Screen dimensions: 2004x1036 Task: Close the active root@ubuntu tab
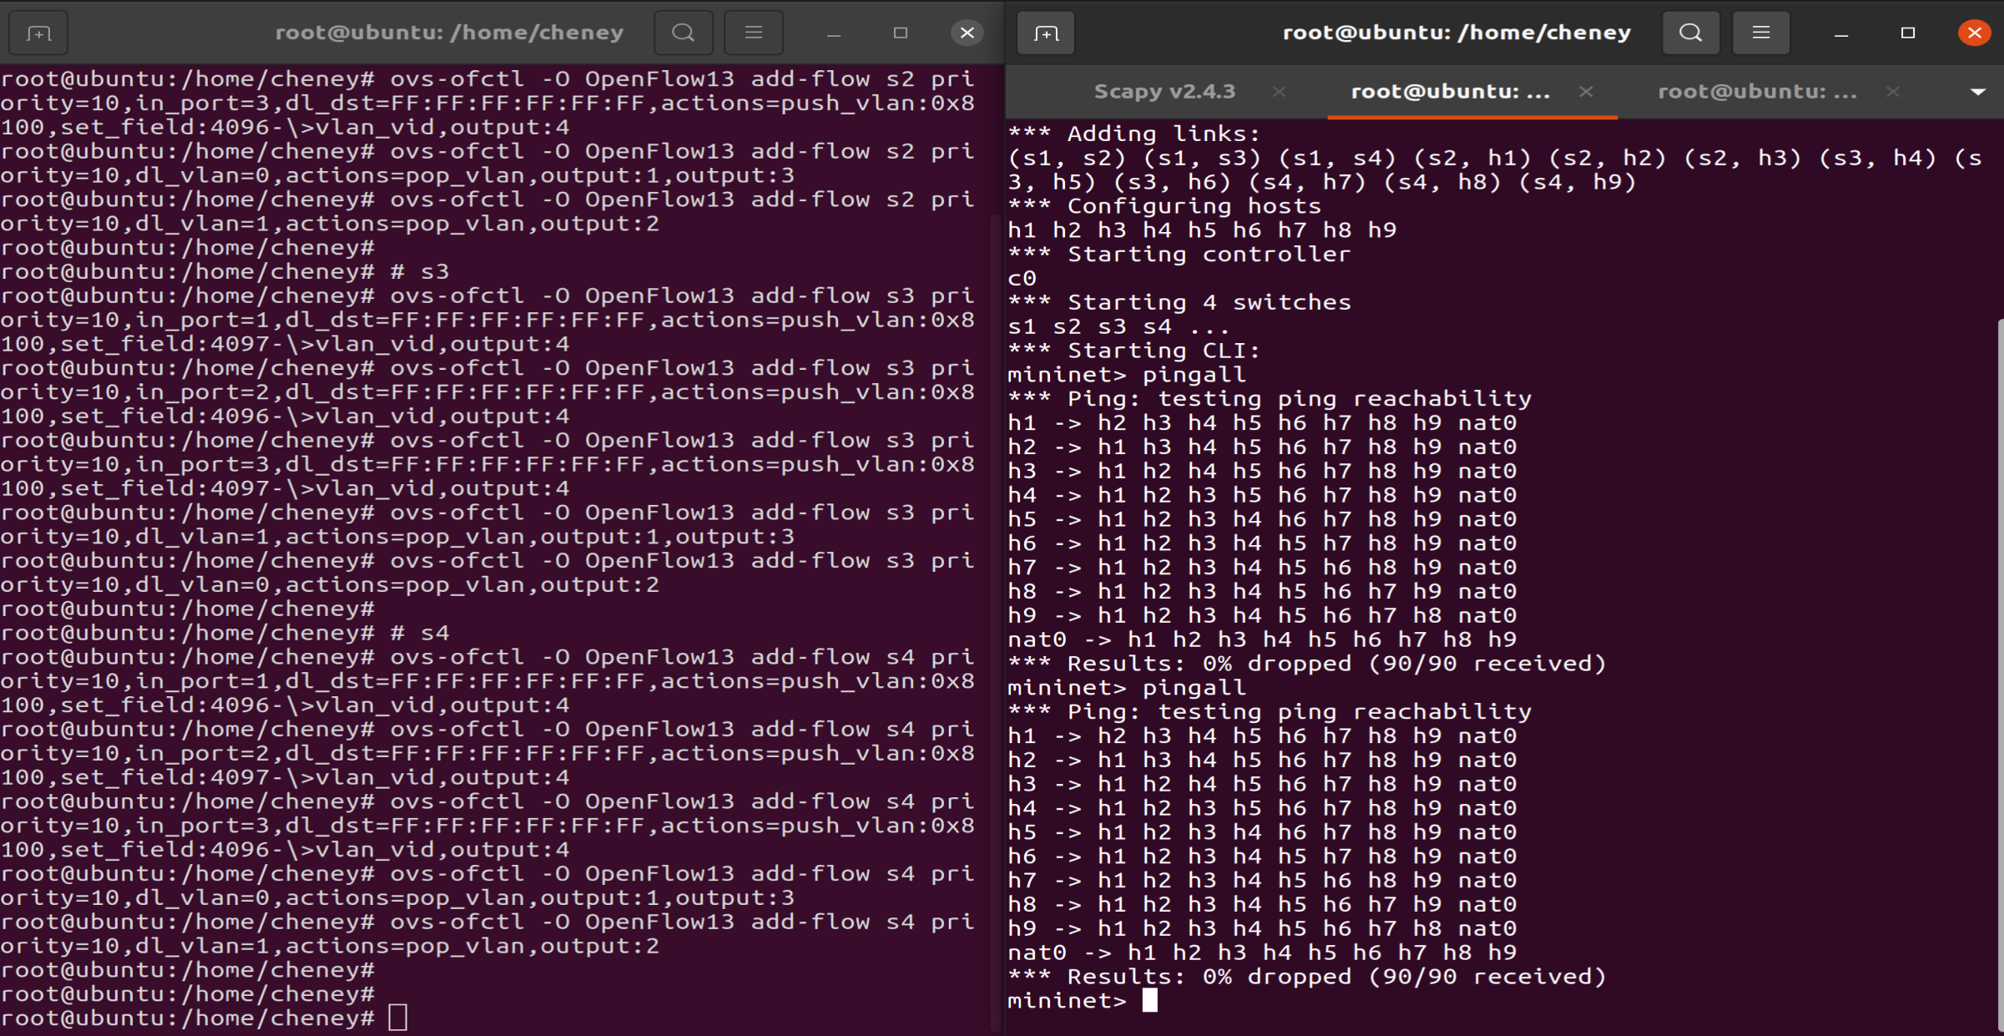tap(1586, 92)
